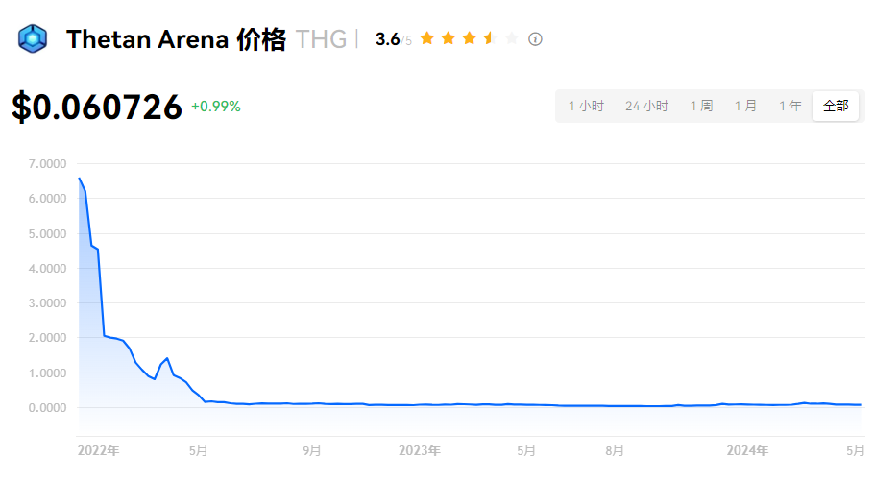Click the half-filled fourth rating star
This screenshot has width=874, height=481.
[491, 38]
